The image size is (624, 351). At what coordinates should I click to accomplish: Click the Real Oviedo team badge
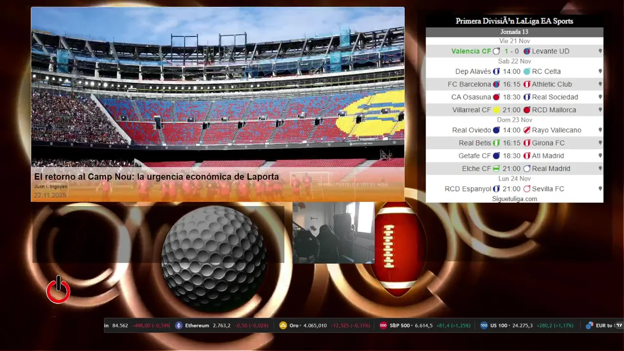[496, 130]
